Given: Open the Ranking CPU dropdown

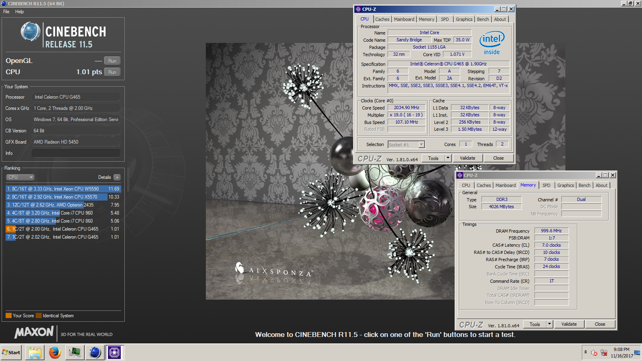Looking at the screenshot, I should [20, 177].
